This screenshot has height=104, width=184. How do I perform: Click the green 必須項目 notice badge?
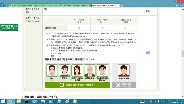tap(9, 27)
